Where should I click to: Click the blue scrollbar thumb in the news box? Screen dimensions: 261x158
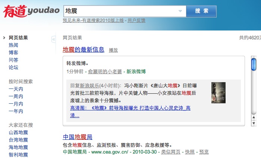pyautogui.click(x=254, y=64)
